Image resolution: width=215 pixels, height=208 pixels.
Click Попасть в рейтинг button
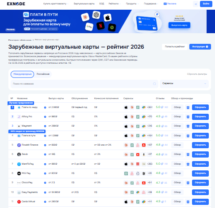(x=175, y=47)
